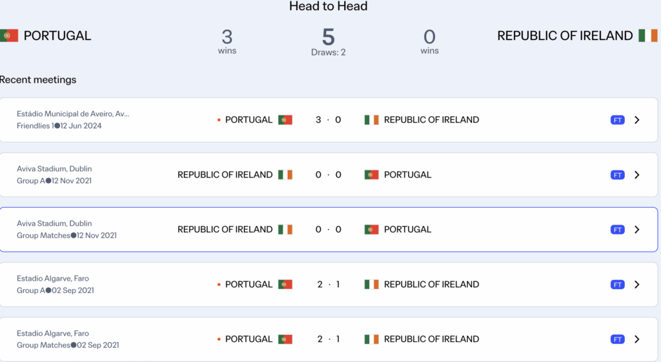Click Ireland flag in the 3-0 friendly row
Screen dimensions: 661x362
click(x=371, y=120)
